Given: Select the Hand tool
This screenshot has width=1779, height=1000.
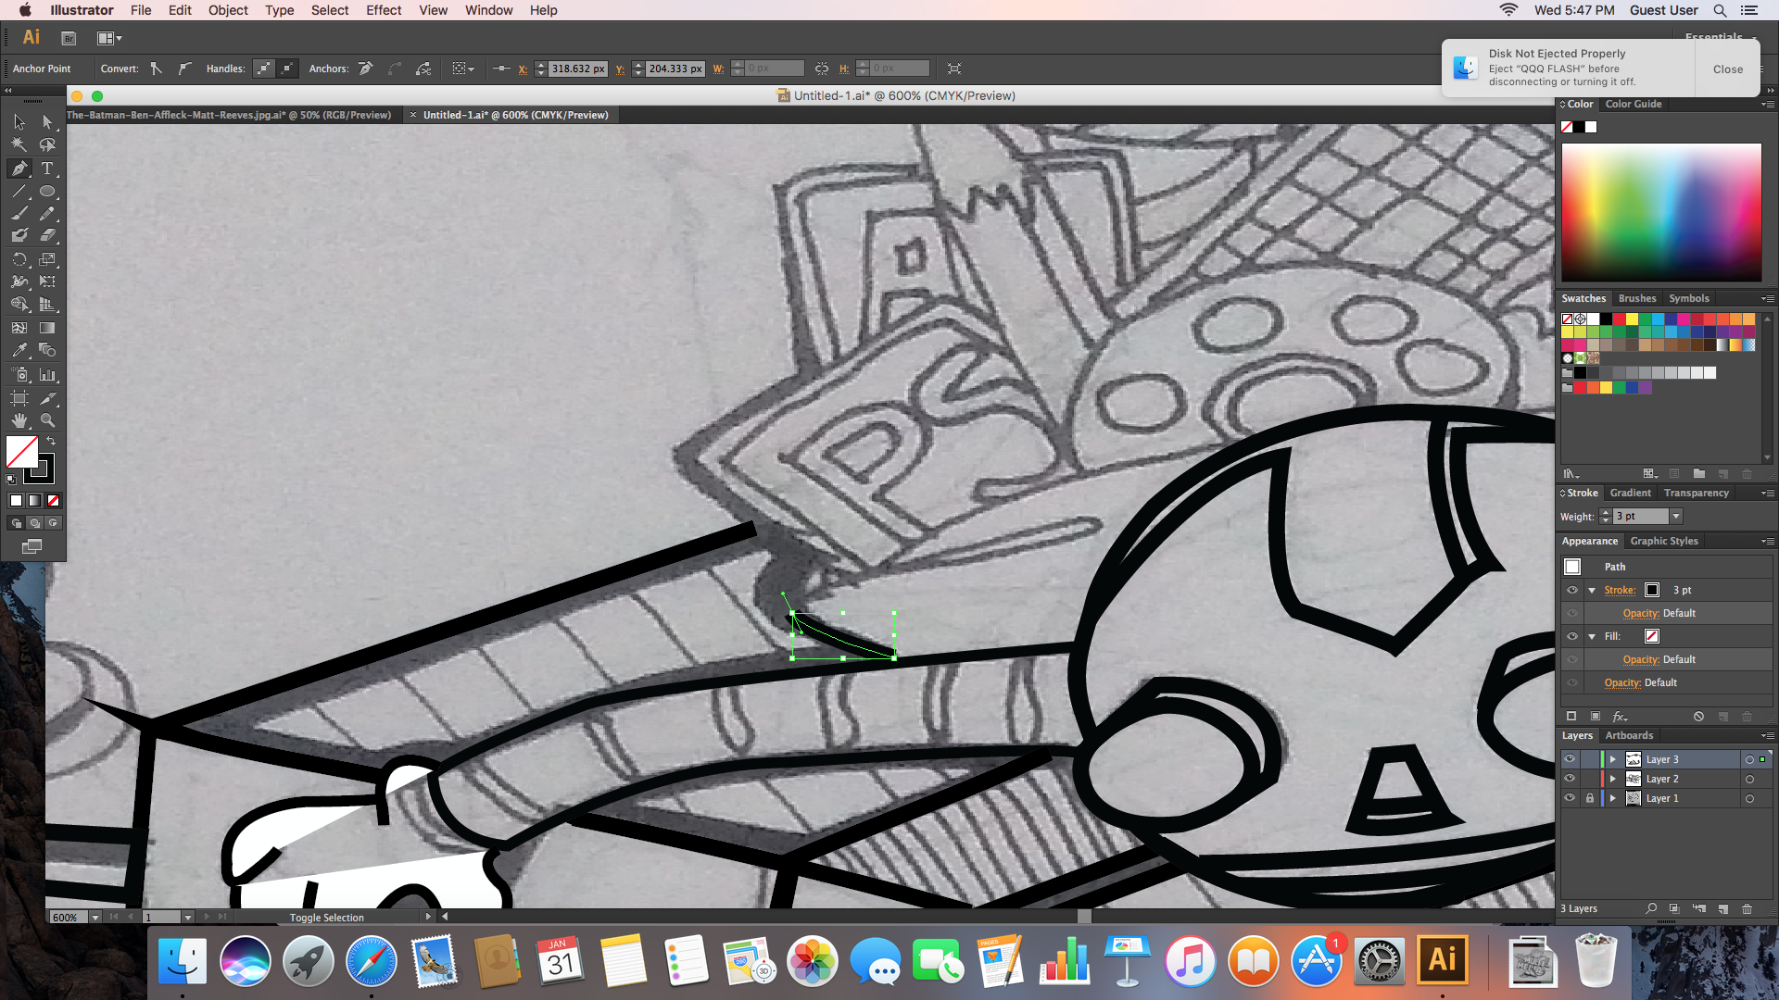Looking at the screenshot, I should point(19,420).
